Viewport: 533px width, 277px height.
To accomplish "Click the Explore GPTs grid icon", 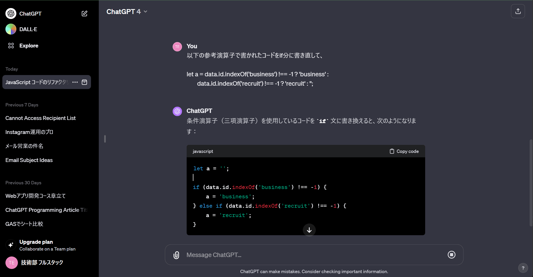I will pos(11,46).
